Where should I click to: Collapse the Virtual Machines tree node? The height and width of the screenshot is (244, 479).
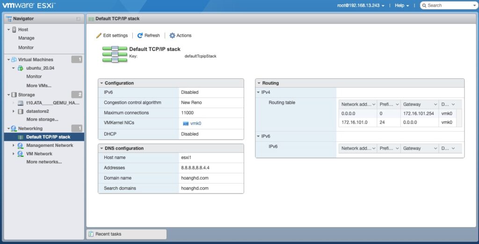pyautogui.click(x=8, y=60)
